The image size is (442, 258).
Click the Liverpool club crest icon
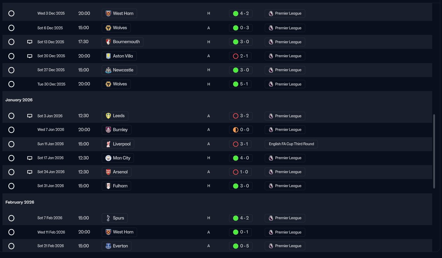click(x=108, y=144)
